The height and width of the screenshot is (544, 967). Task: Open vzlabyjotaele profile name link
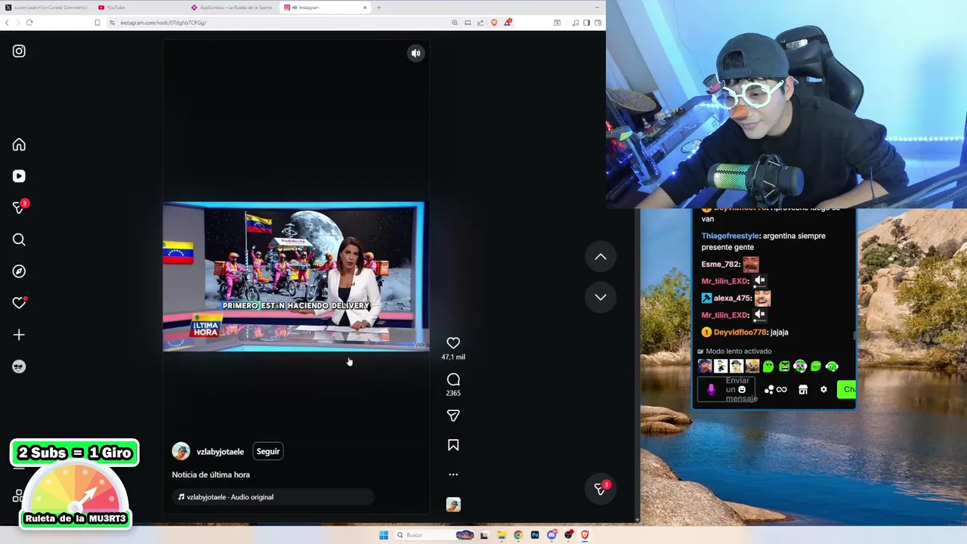coord(220,452)
